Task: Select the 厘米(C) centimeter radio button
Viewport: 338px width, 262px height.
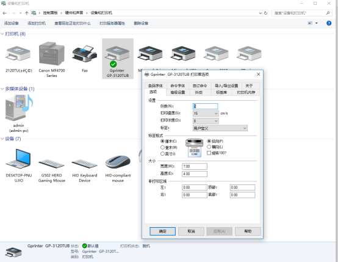Action: point(162,141)
